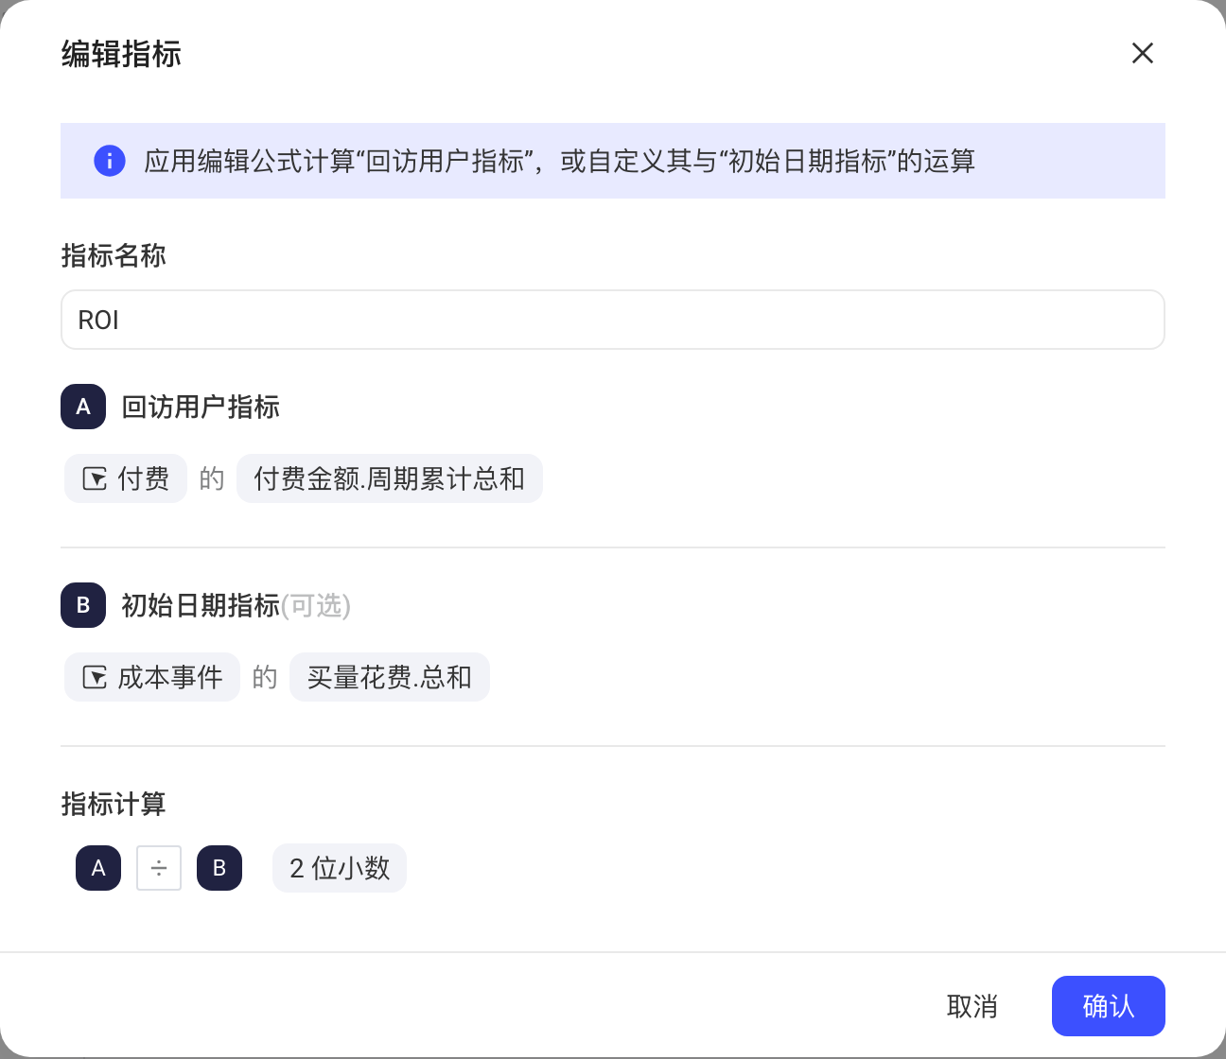Click the 指标名称 input containing ROI
The height and width of the screenshot is (1059, 1226).
(613, 320)
